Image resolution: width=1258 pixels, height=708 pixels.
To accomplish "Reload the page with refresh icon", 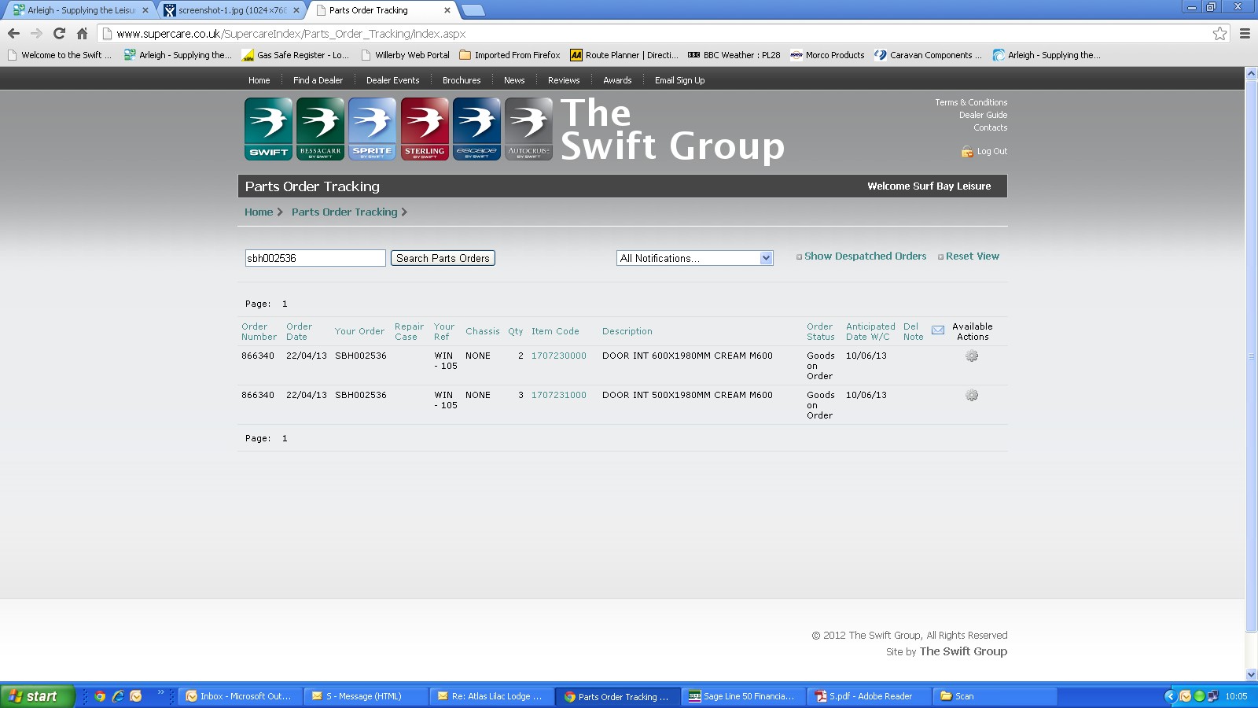I will coord(59,33).
